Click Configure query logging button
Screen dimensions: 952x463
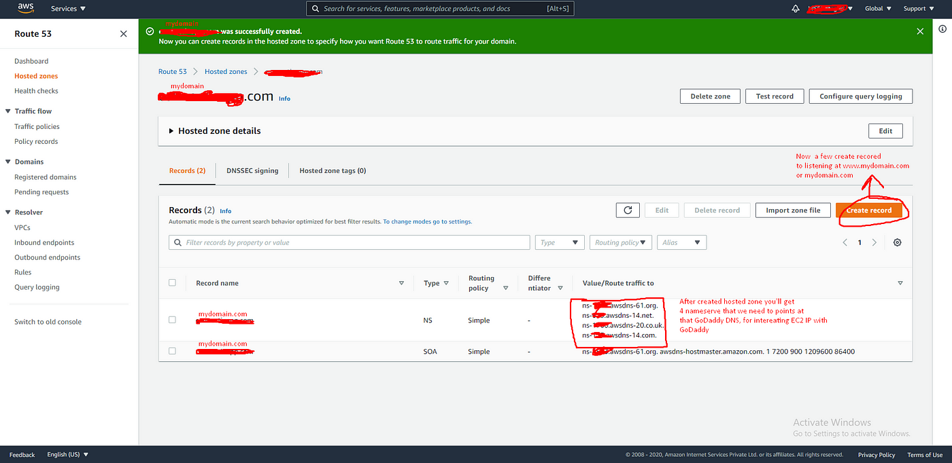861,96
